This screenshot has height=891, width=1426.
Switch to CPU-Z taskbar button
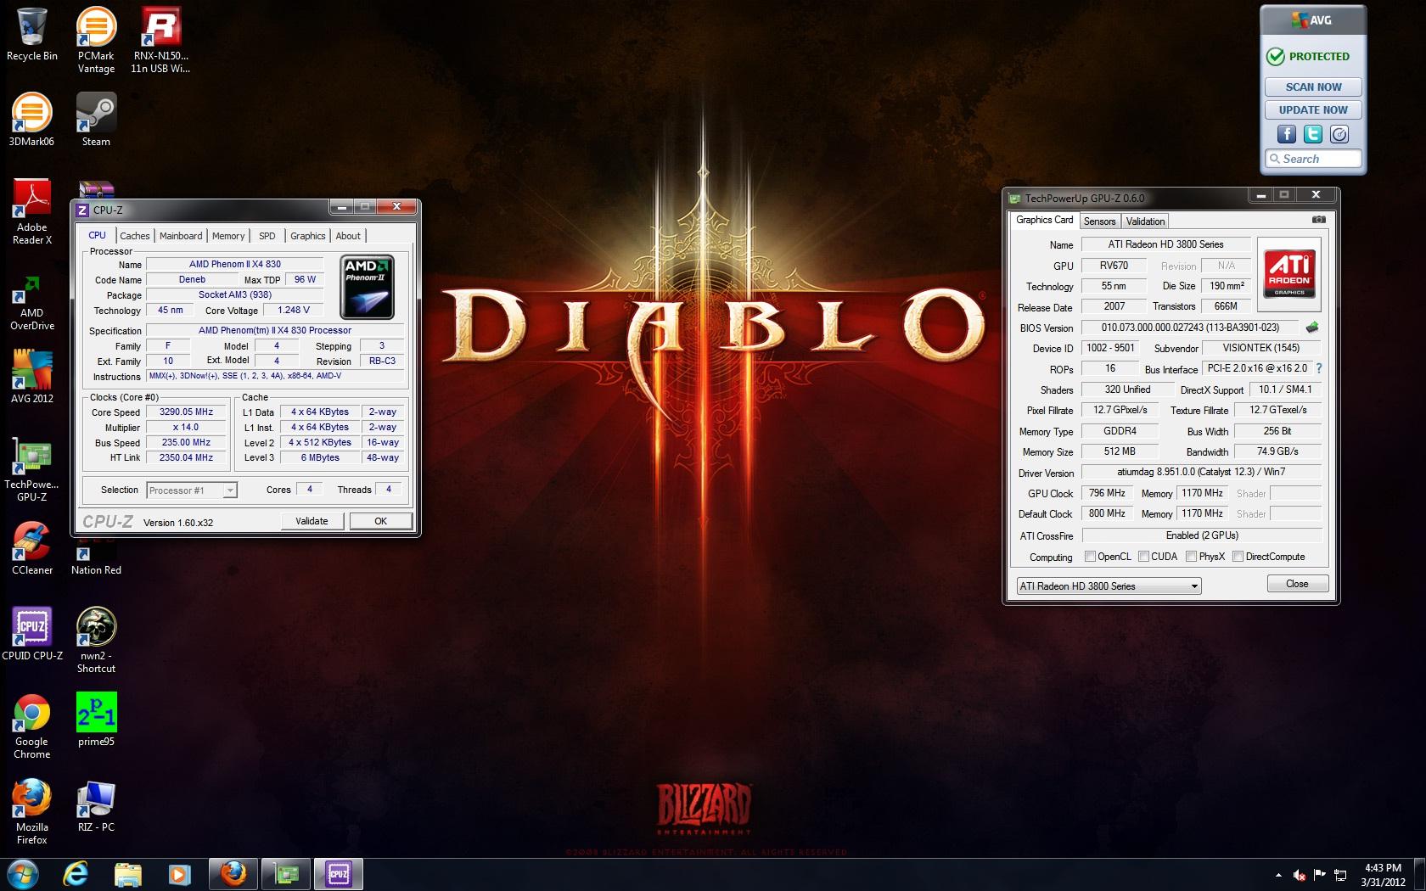tap(339, 874)
